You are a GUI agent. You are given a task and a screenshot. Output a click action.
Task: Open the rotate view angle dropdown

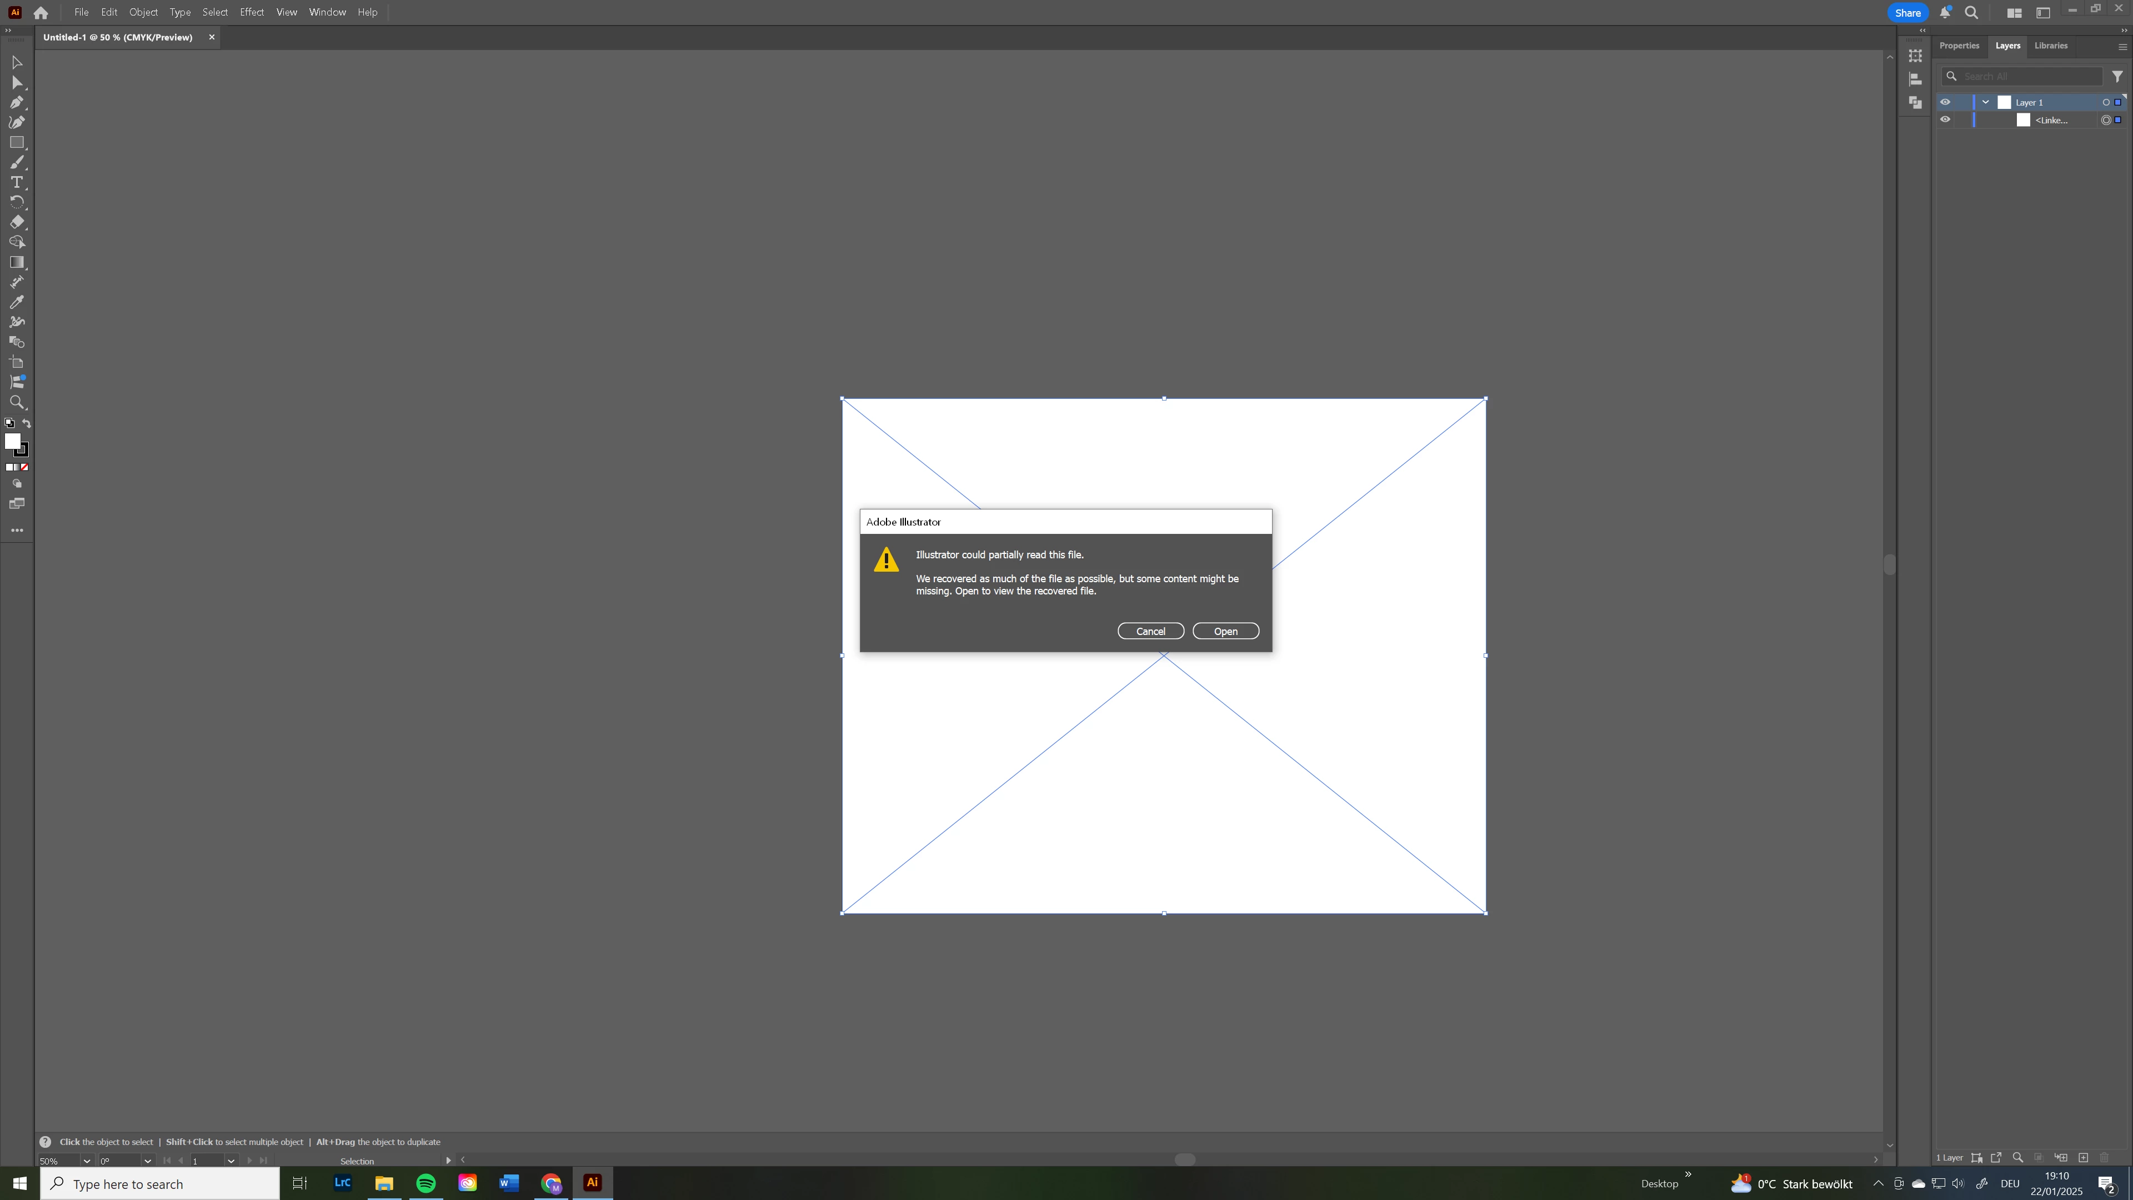[147, 1160]
